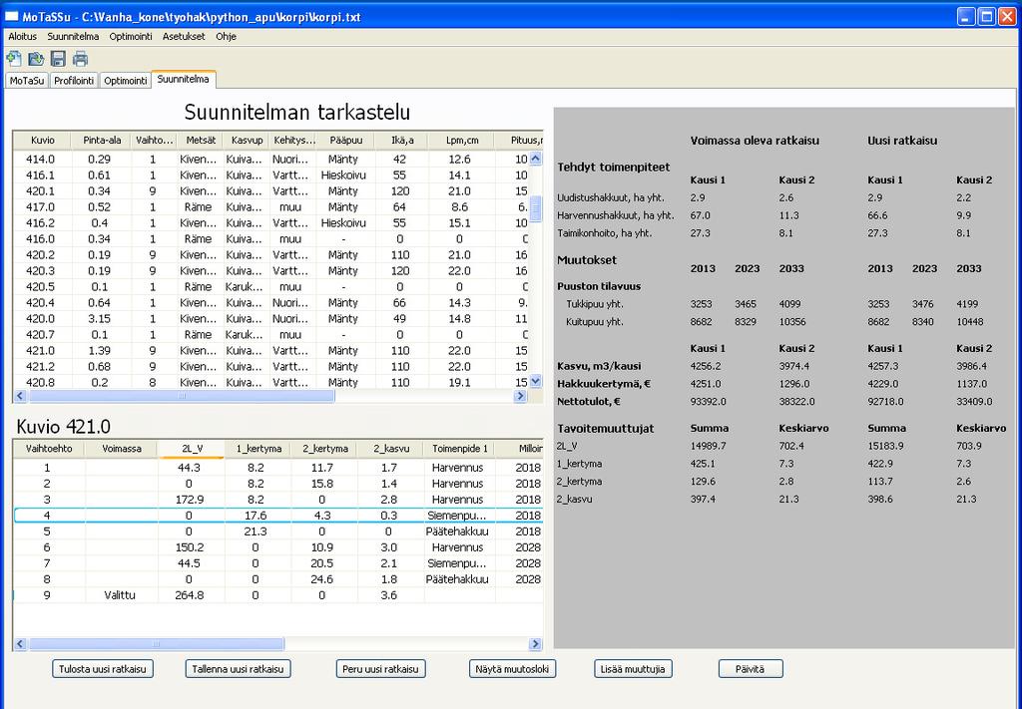The image size is (1022, 709).
Task: Select kuvio row 417.0
Action: tap(271, 207)
